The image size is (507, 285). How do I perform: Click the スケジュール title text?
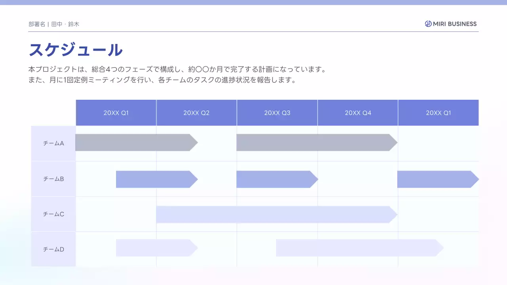pos(75,49)
